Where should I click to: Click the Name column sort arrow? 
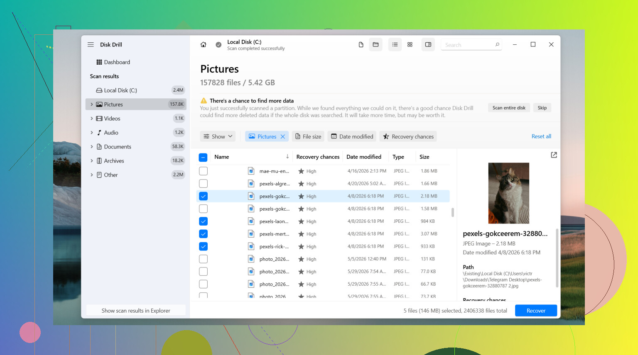pyautogui.click(x=287, y=156)
